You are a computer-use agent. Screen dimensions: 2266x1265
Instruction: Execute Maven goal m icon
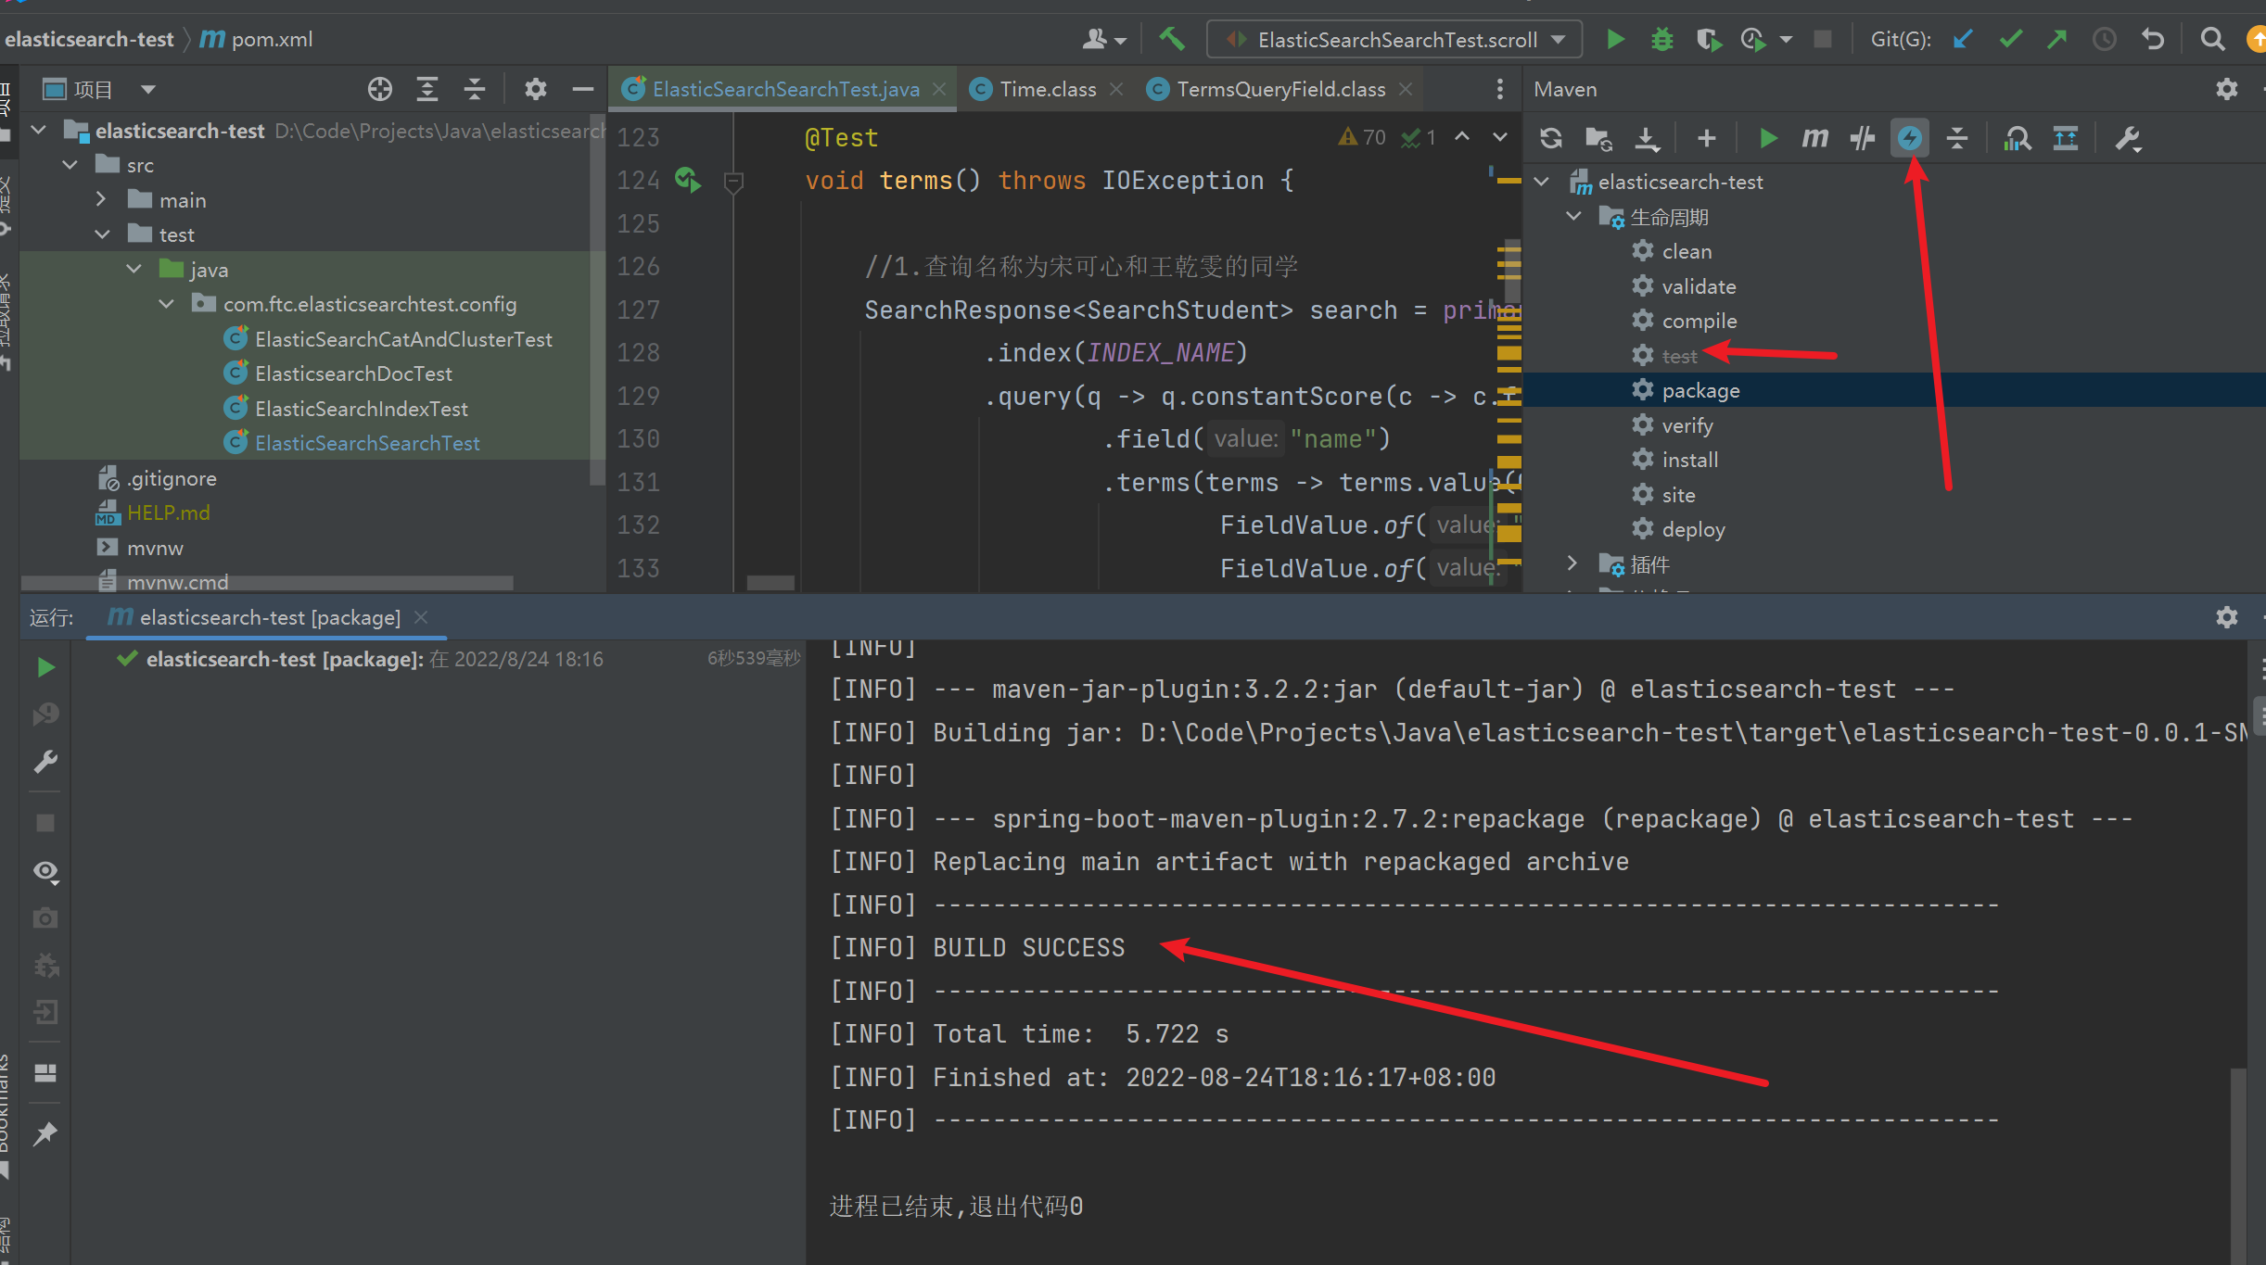click(1814, 138)
